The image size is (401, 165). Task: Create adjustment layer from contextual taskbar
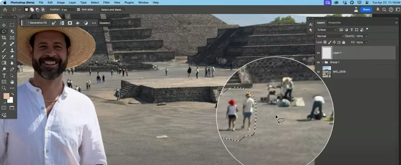point(86,23)
